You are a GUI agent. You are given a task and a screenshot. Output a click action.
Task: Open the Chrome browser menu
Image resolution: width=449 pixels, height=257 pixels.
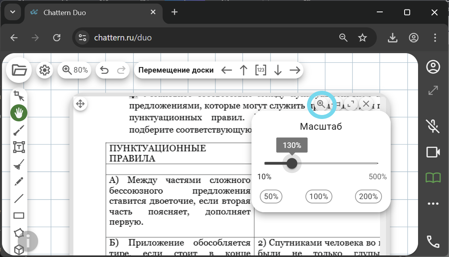[x=435, y=38]
